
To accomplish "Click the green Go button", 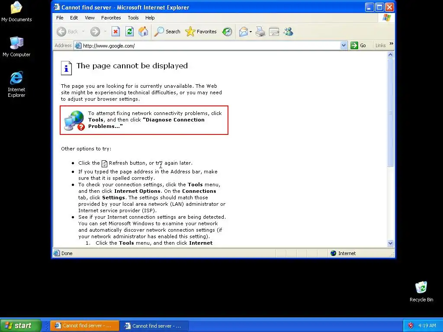I will coord(358,45).
